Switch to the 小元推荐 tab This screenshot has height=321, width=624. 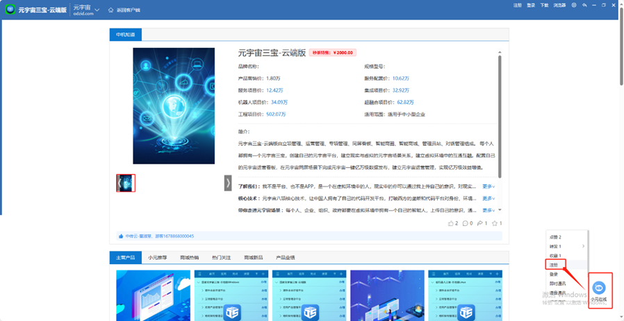click(x=158, y=257)
